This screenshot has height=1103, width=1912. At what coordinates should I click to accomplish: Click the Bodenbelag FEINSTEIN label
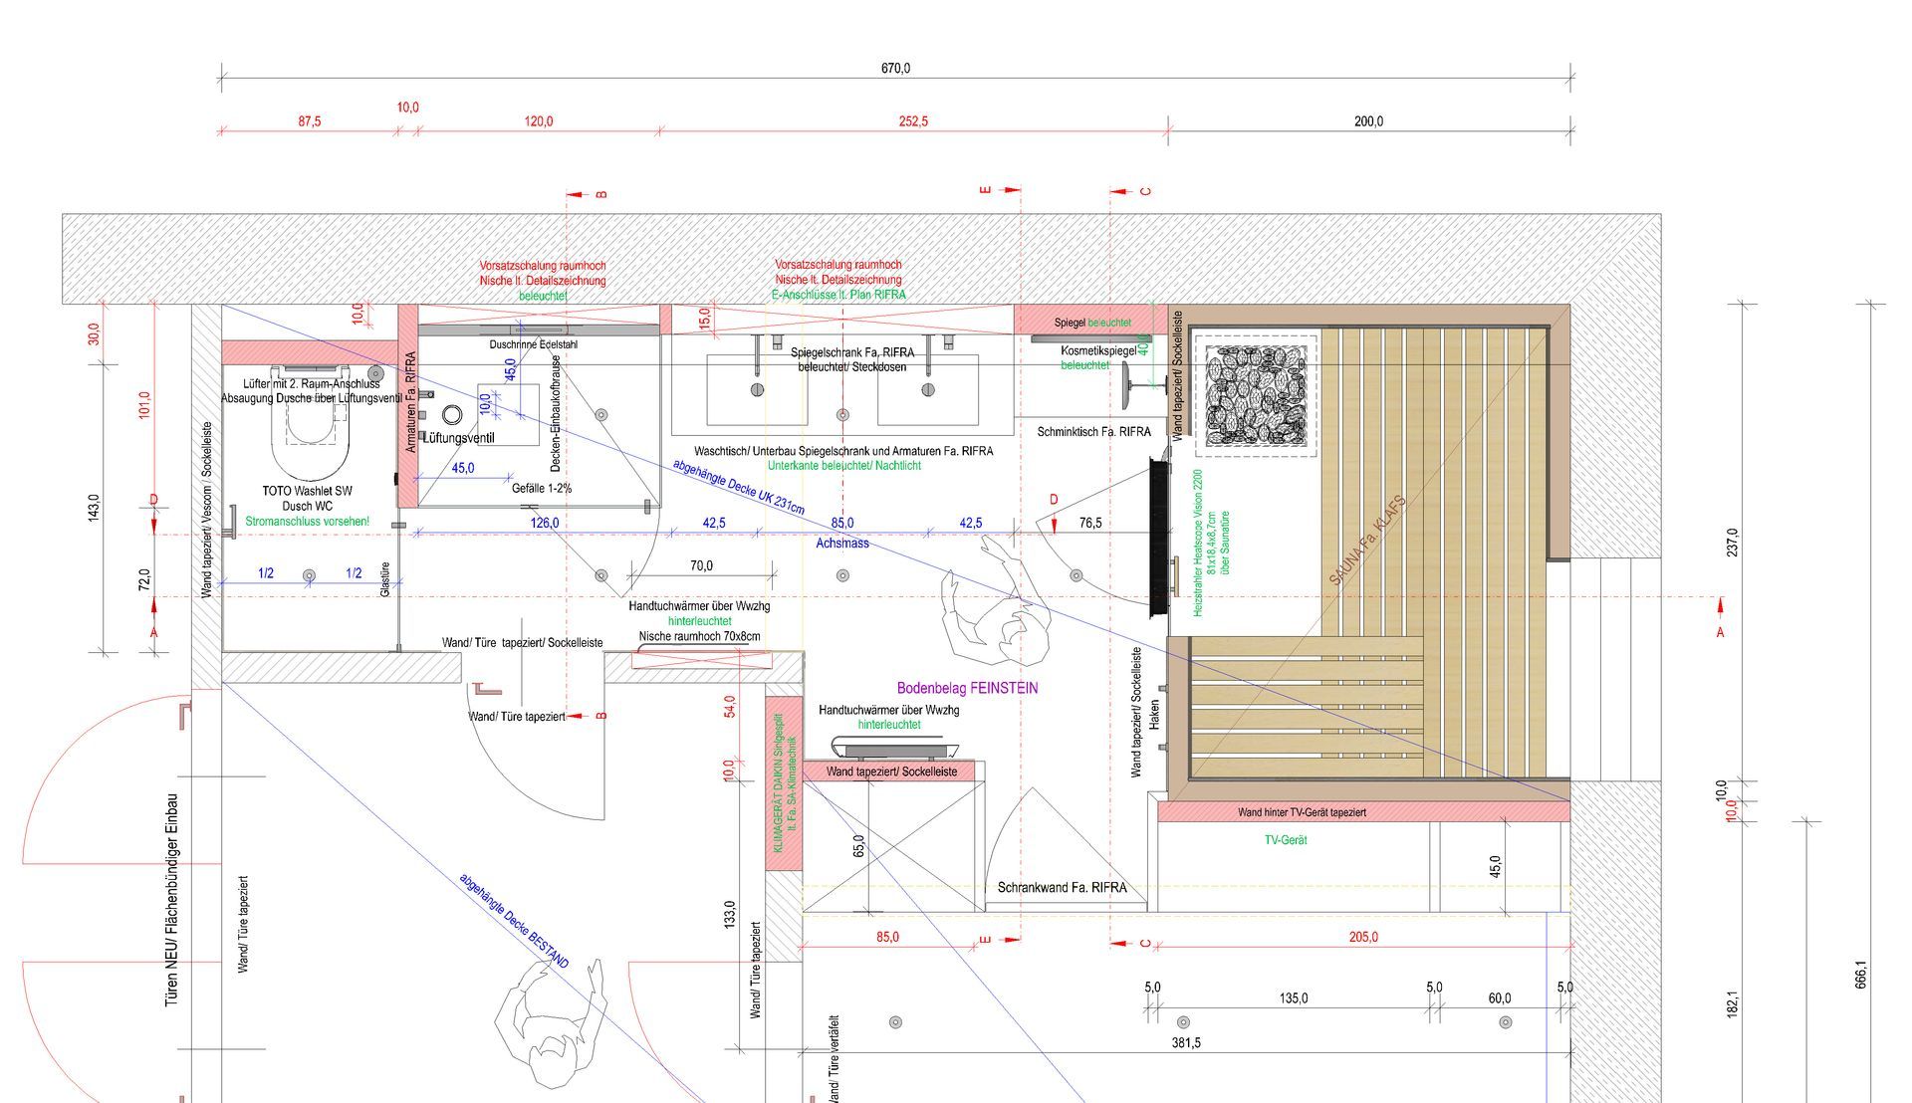[x=967, y=688]
